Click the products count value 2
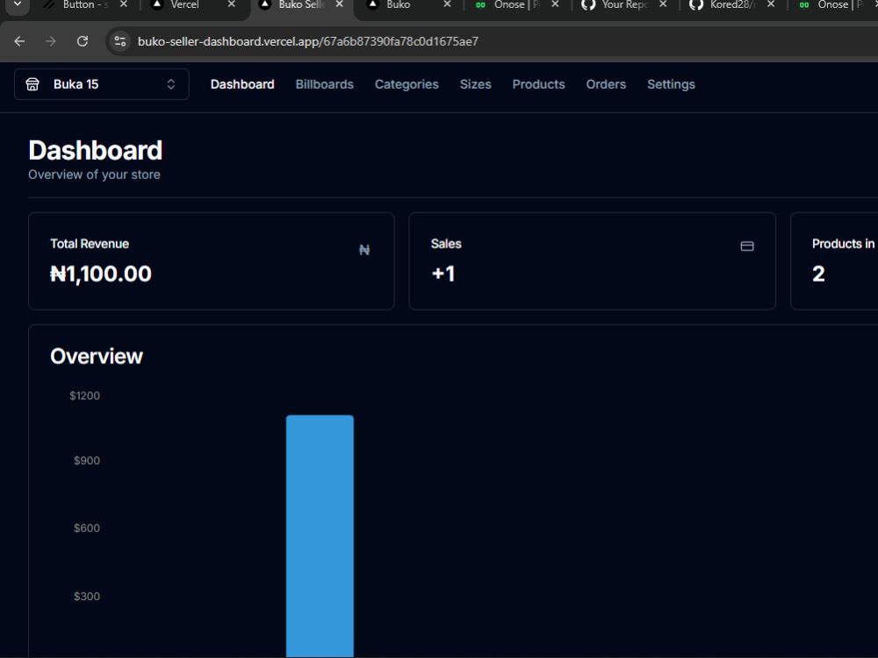Image resolution: width=878 pixels, height=658 pixels. pyautogui.click(x=818, y=274)
